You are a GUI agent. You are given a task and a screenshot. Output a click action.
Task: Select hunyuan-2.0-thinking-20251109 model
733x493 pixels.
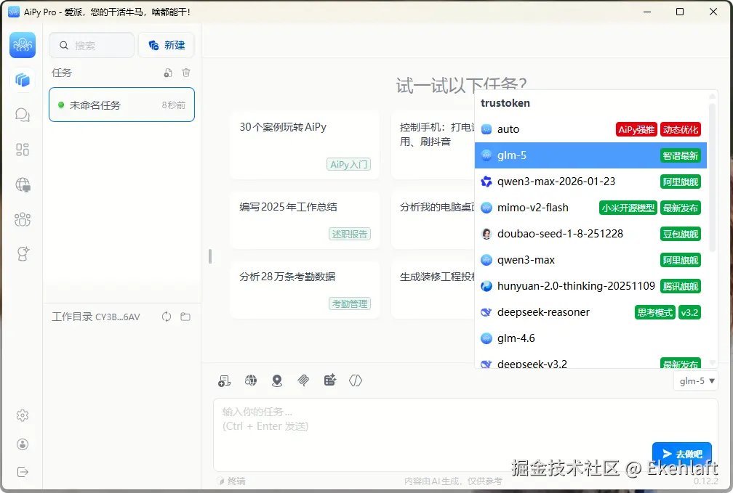coord(591,286)
